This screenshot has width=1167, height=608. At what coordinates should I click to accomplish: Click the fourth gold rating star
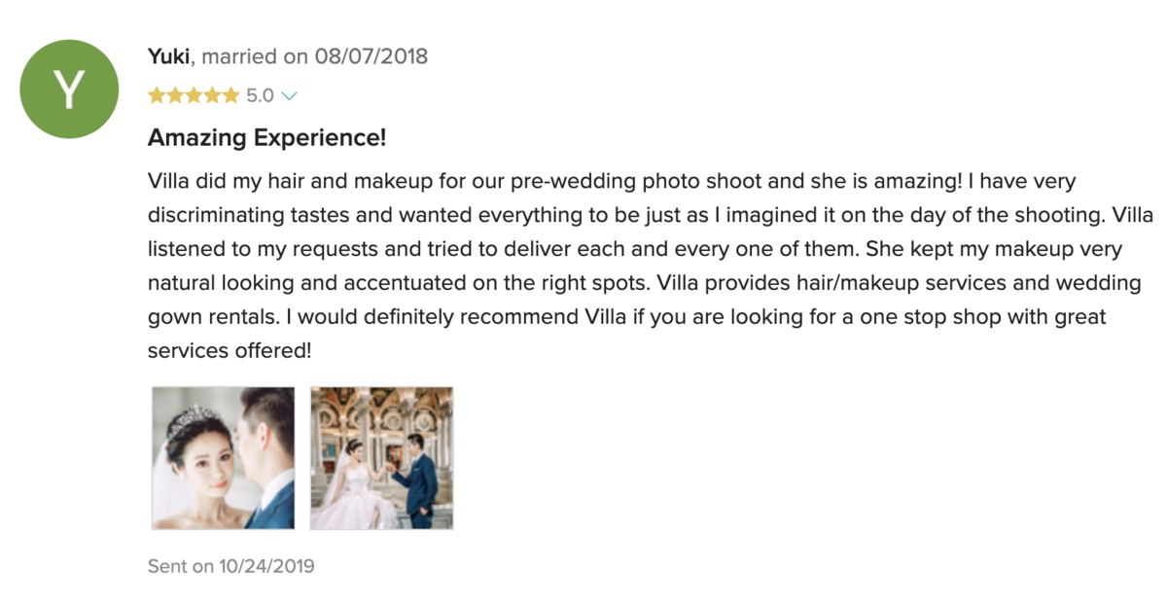pyautogui.click(x=212, y=95)
